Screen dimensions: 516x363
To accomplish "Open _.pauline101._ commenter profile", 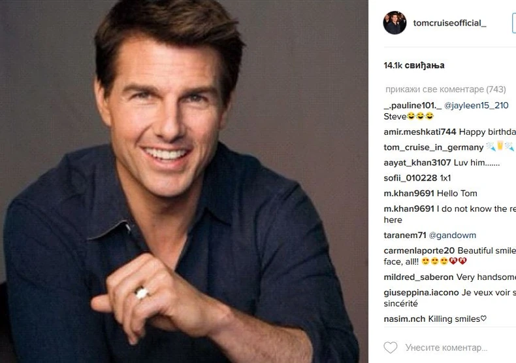I will (x=412, y=105).
